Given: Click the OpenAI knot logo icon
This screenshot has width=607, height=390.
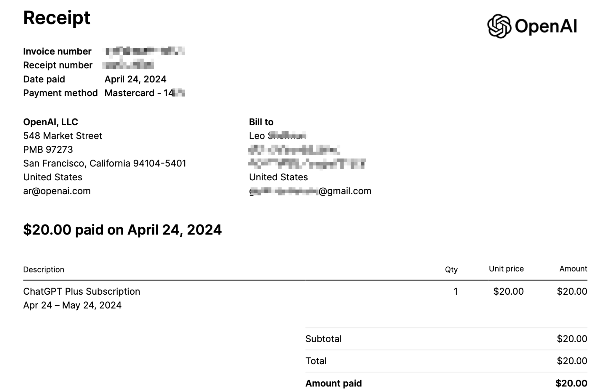Looking at the screenshot, I should [x=499, y=26].
